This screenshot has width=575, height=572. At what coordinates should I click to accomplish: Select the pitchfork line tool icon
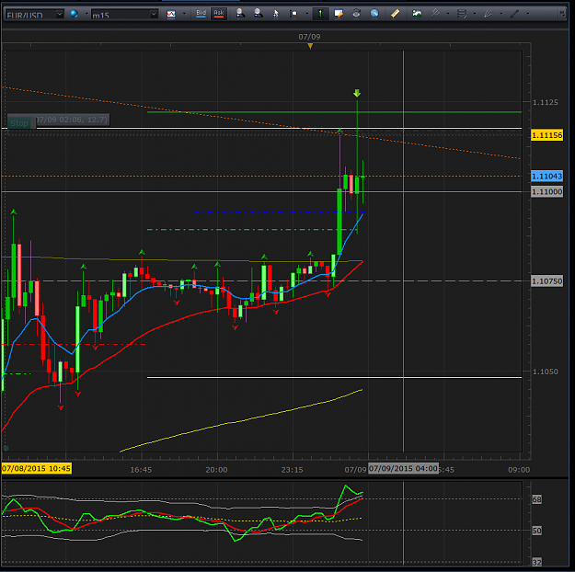pos(435,14)
